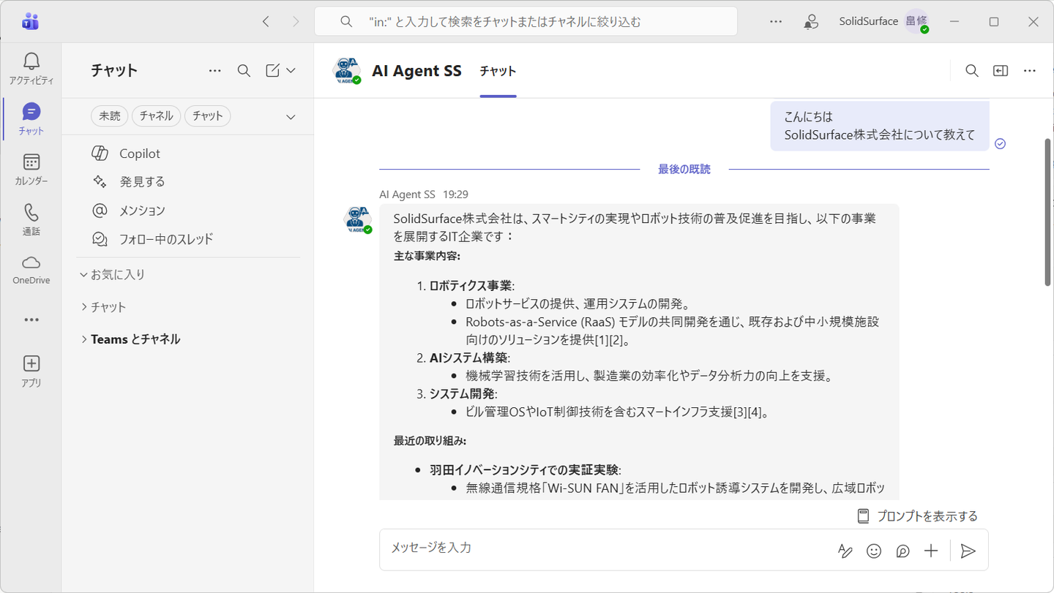Toggle the 未読 filter chip

110,116
